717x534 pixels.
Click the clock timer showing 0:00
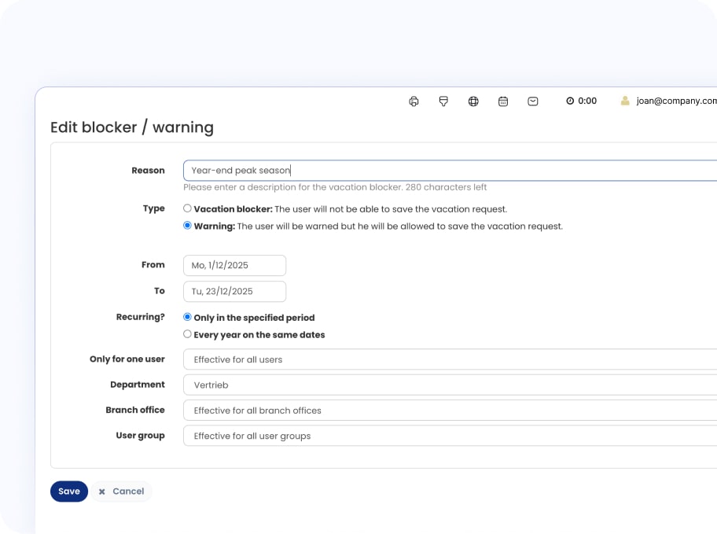point(581,101)
